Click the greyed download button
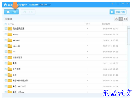 coord(28,12)
